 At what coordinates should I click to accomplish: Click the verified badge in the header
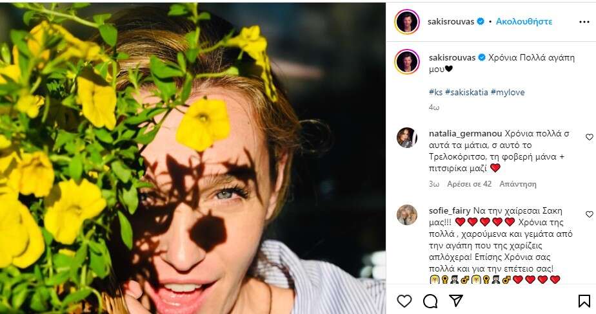(x=480, y=21)
